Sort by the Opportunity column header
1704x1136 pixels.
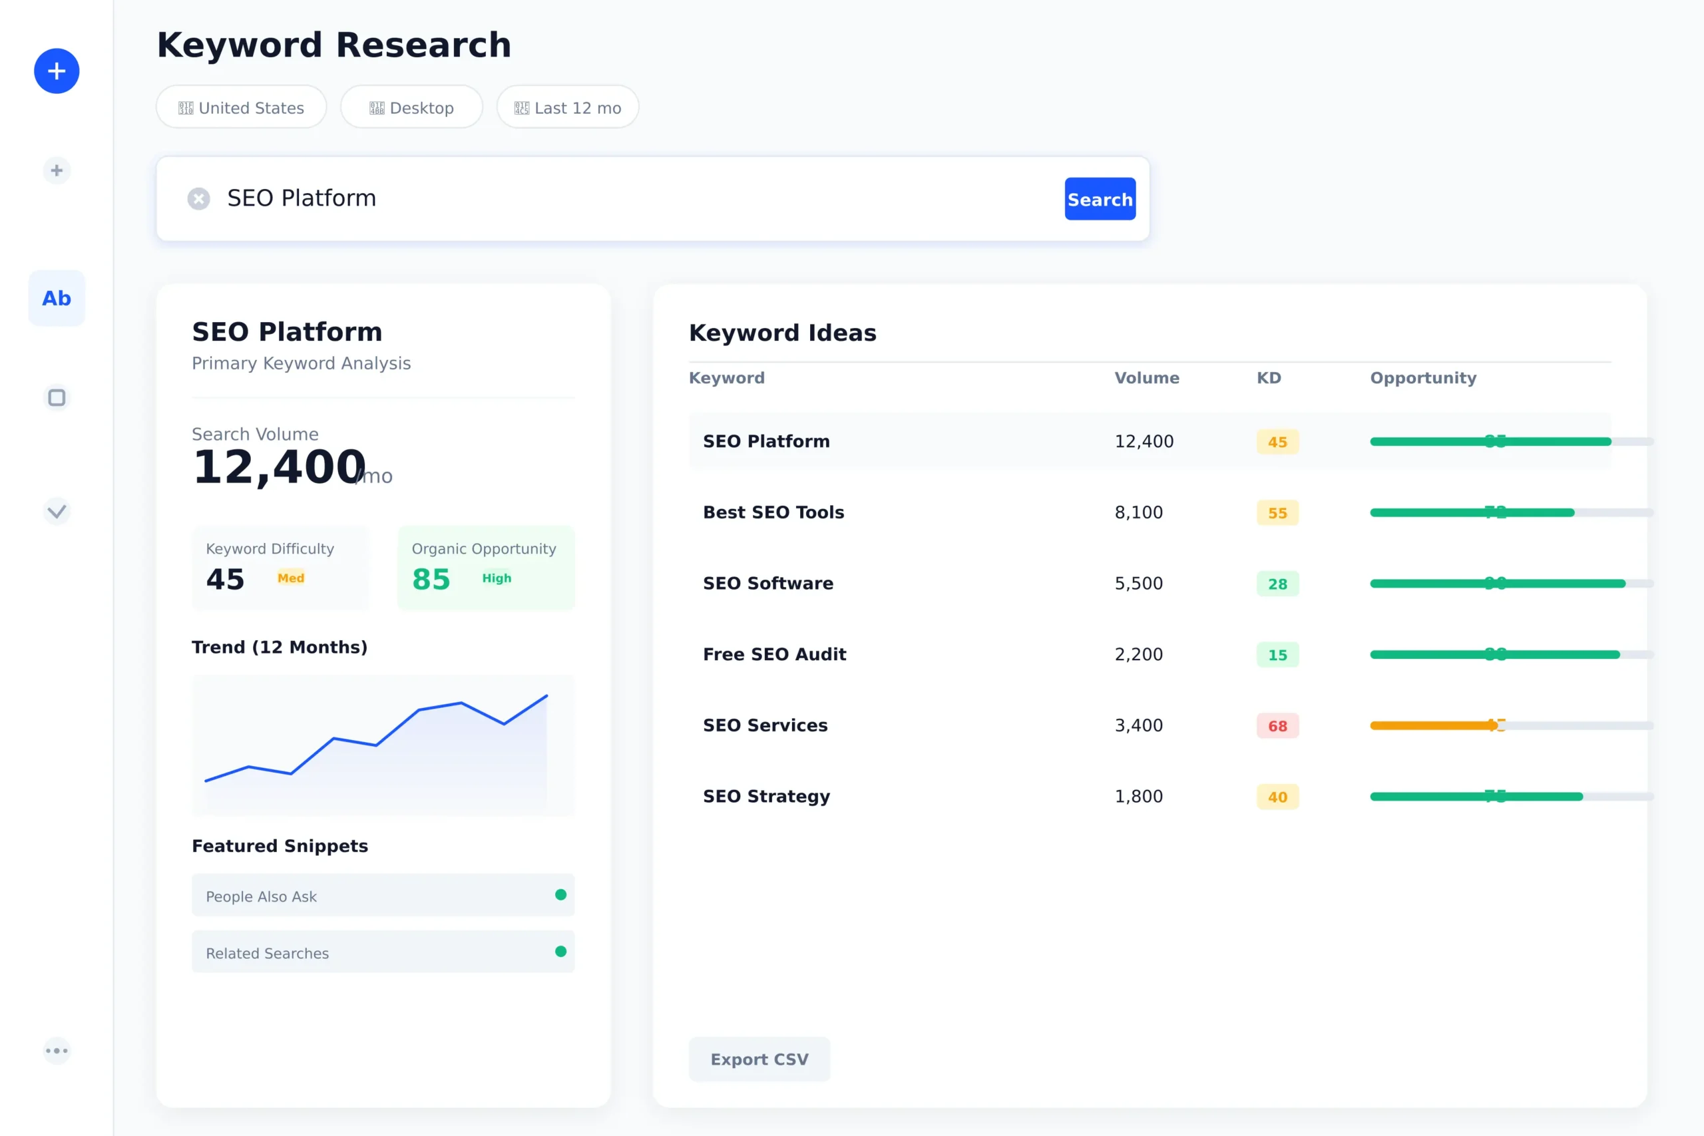coord(1423,378)
